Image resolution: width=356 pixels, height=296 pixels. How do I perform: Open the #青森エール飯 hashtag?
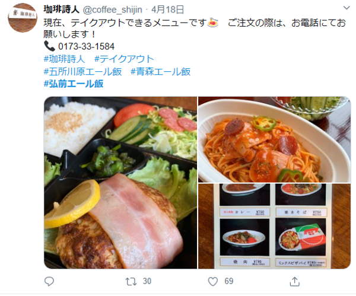161,72
